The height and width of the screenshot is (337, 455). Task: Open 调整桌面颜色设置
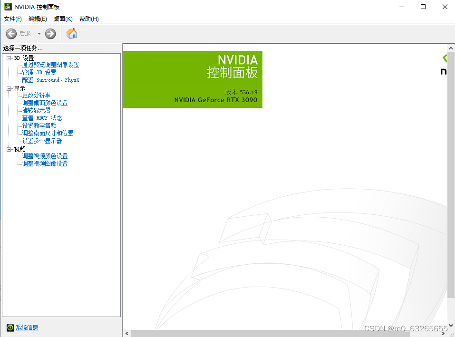tap(45, 103)
